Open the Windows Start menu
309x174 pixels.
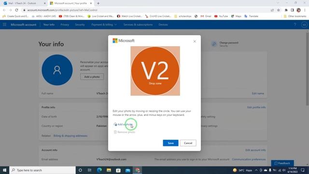pyautogui.click(x=4, y=170)
